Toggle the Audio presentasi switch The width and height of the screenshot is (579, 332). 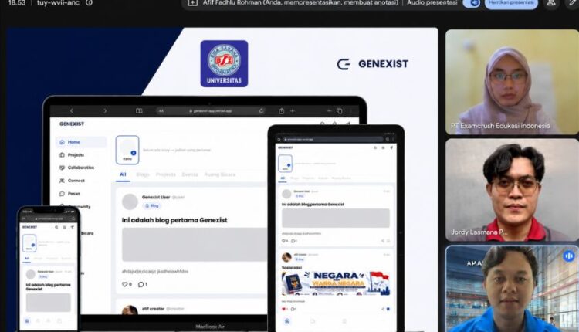tap(472, 3)
